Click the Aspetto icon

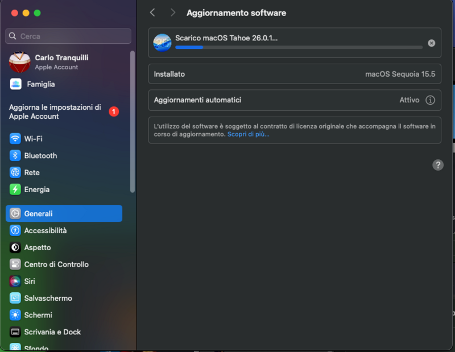click(x=15, y=247)
